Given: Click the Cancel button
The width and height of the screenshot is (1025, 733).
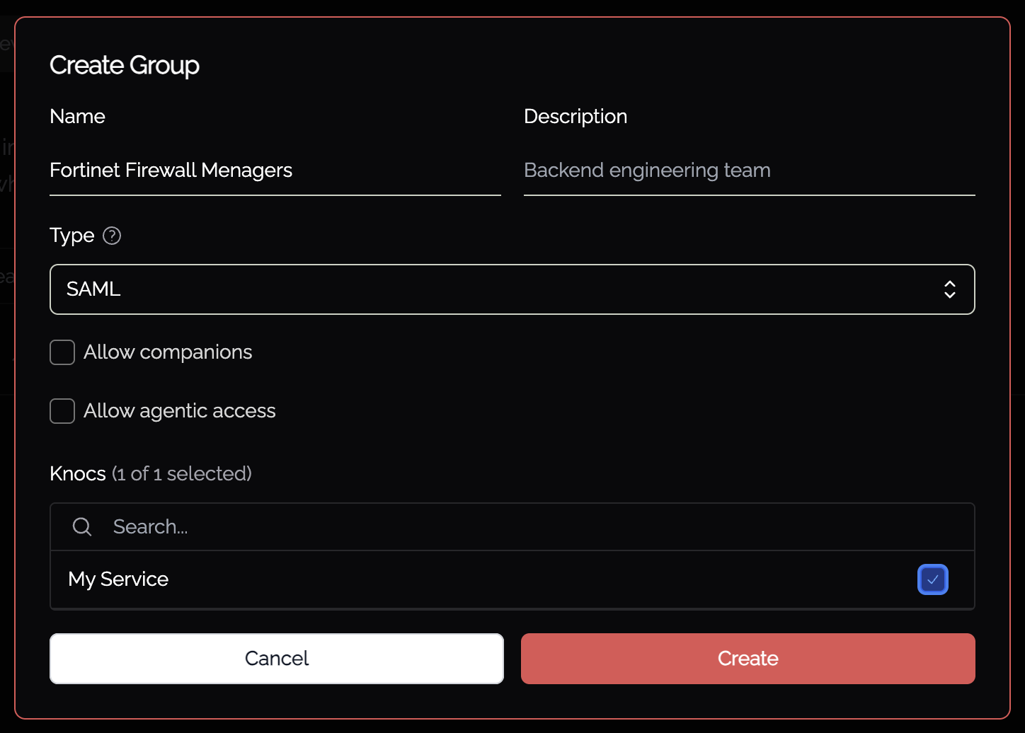Looking at the screenshot, I should (x=277, y=659).
